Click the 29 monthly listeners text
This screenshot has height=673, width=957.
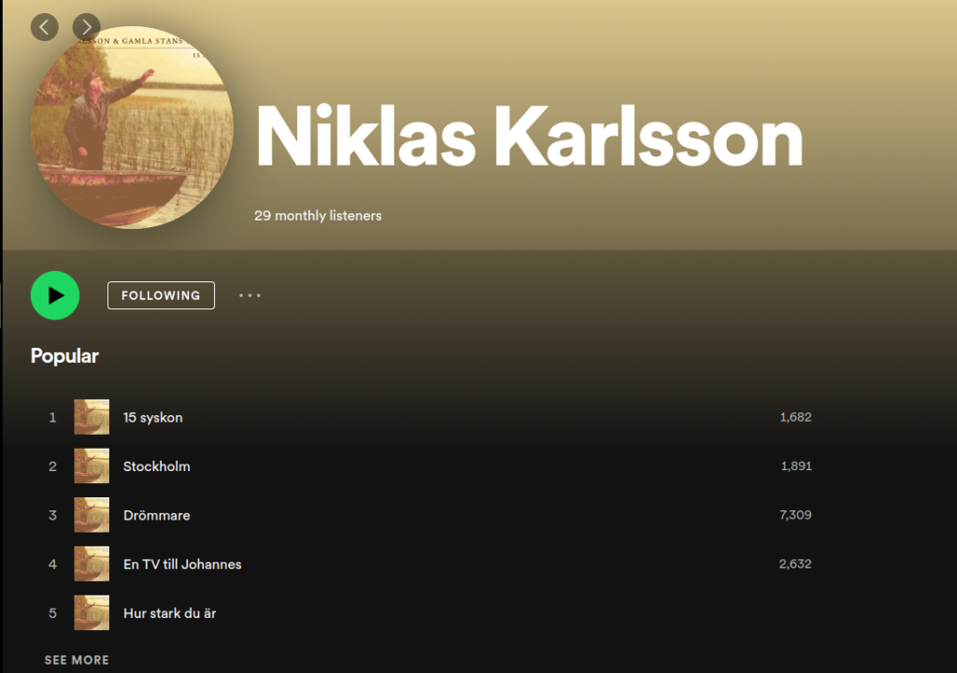[x=318, y=216]
